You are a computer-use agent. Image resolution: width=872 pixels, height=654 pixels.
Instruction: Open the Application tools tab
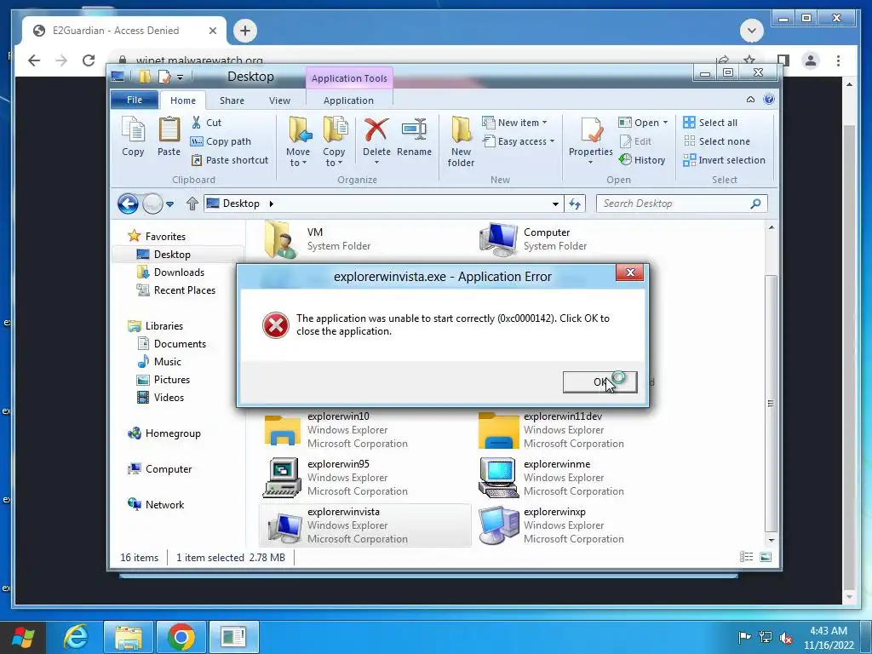tap(348, 100)
